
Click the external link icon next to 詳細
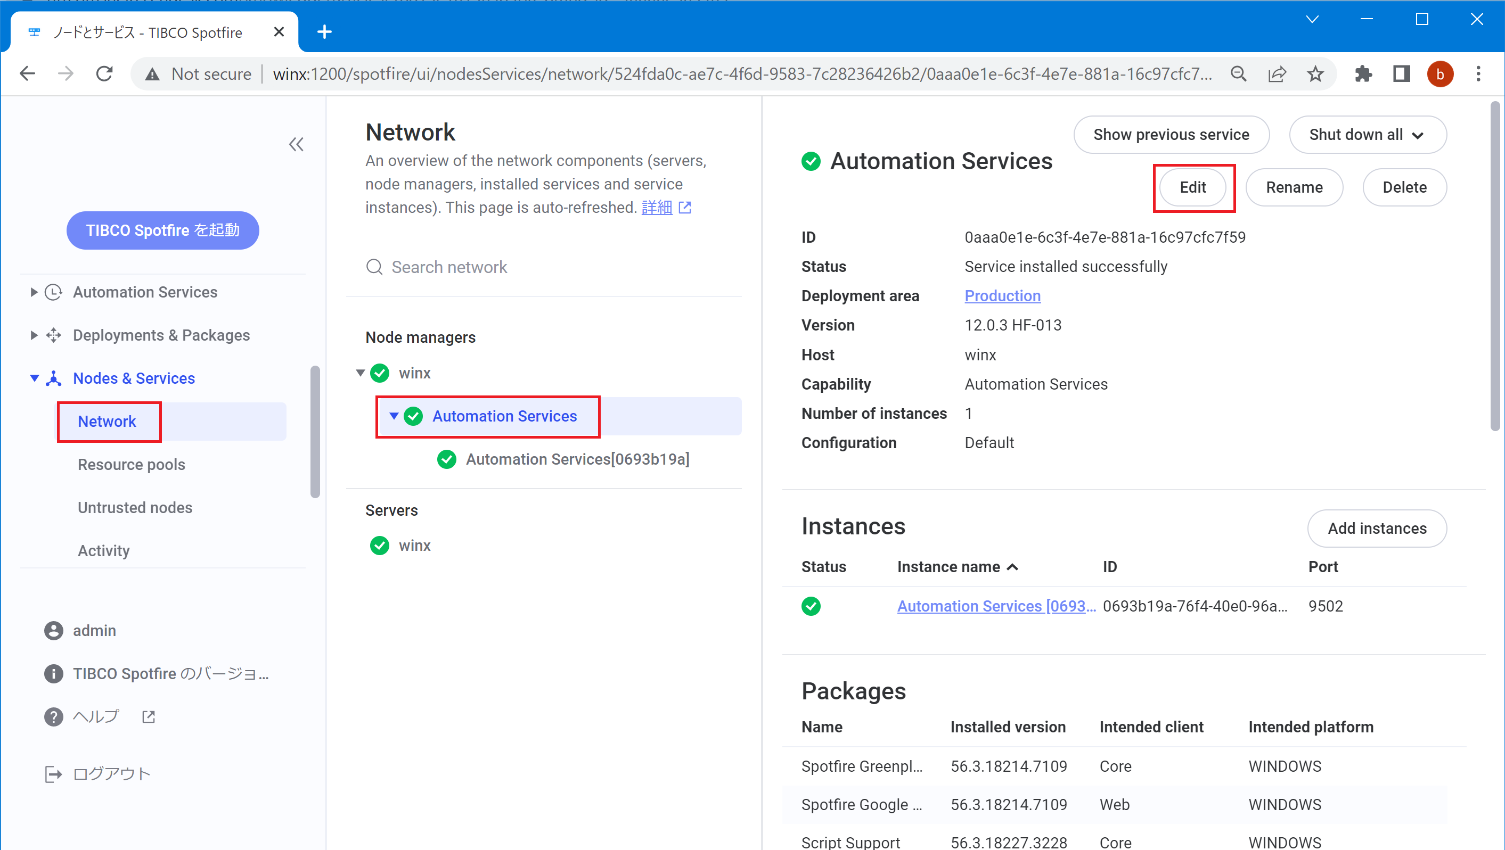click(685, 207)
